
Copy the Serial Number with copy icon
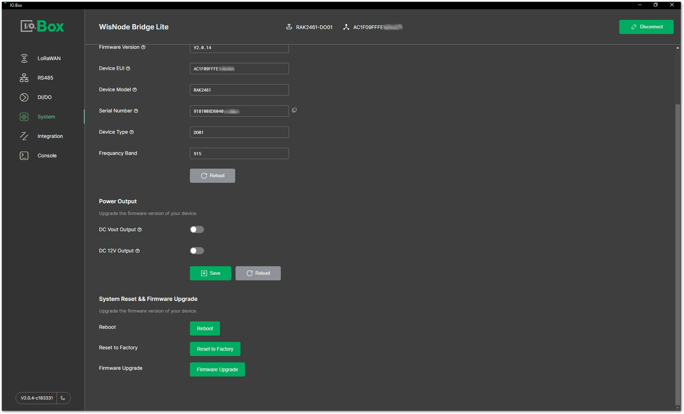pos(294,110)
